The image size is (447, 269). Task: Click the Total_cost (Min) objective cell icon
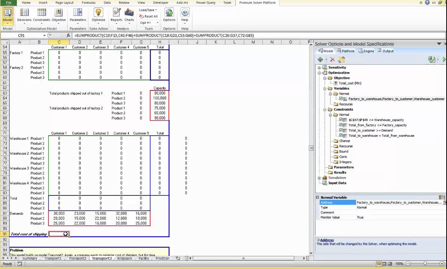(x=335, y=83)
